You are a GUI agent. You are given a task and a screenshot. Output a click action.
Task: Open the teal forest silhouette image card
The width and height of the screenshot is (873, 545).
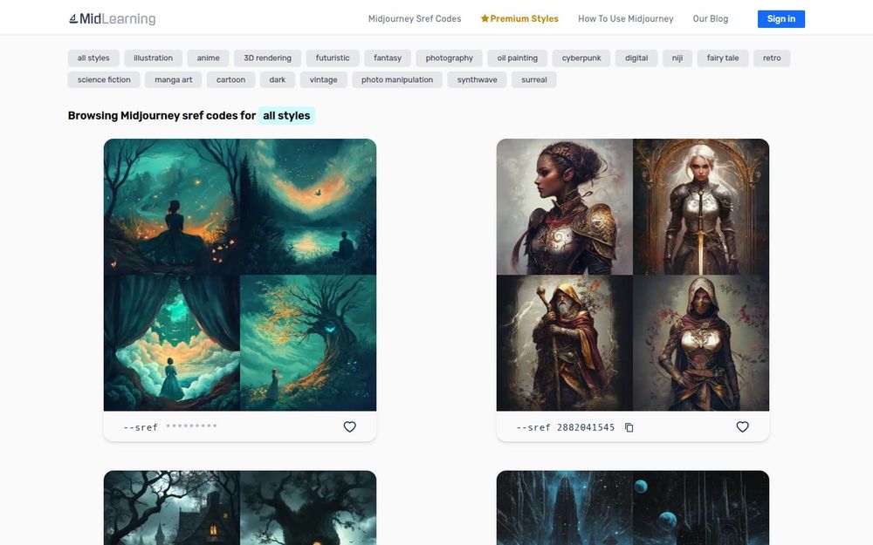(240, 275)
